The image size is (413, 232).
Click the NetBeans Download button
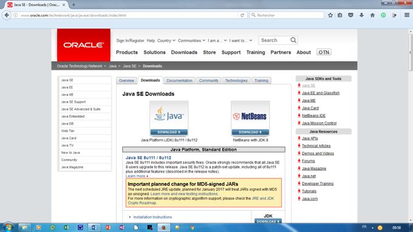click(250, 132)
